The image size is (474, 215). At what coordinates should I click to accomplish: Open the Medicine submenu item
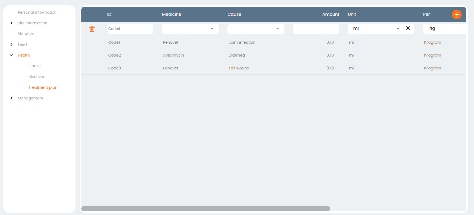tap(37, 77)
